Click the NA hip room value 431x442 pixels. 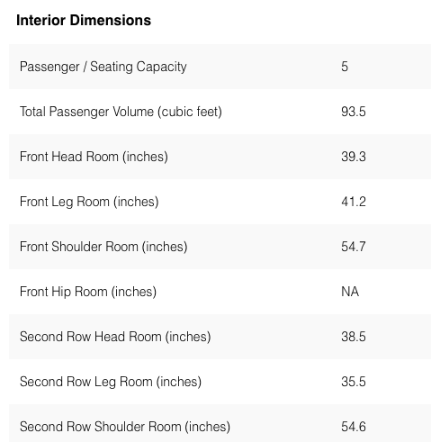[350, 292]
